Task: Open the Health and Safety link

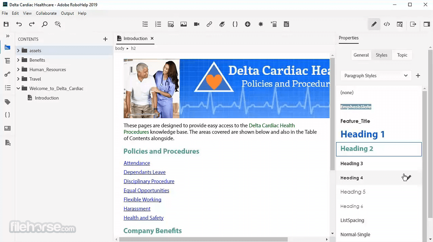Action: pyautogui.click(x=143, y=218)
